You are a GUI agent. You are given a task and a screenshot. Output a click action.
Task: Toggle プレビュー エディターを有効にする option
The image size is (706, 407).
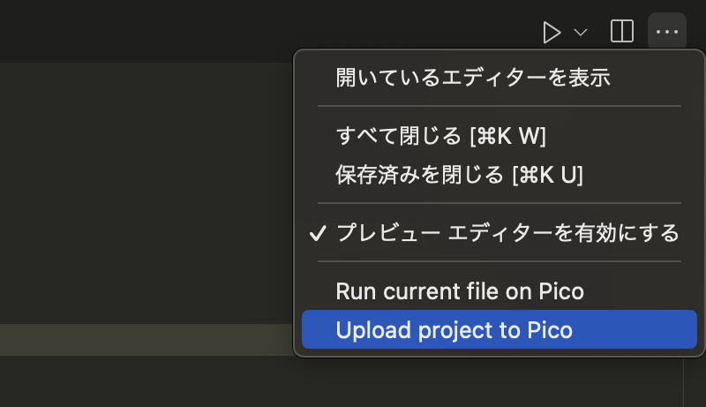point(507,233)
